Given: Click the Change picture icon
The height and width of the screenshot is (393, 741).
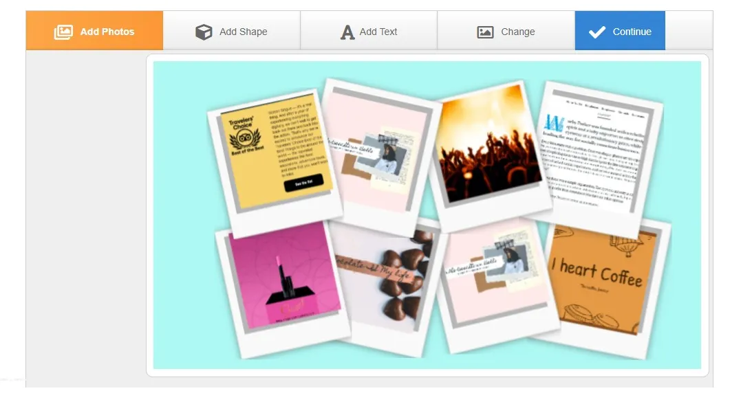Looking at the screenshot, I should click(485, 32).
